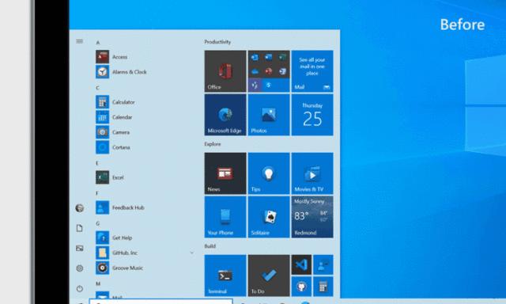Open the Office tile
Screen dimensions: 506x304
tap(225, 71)
